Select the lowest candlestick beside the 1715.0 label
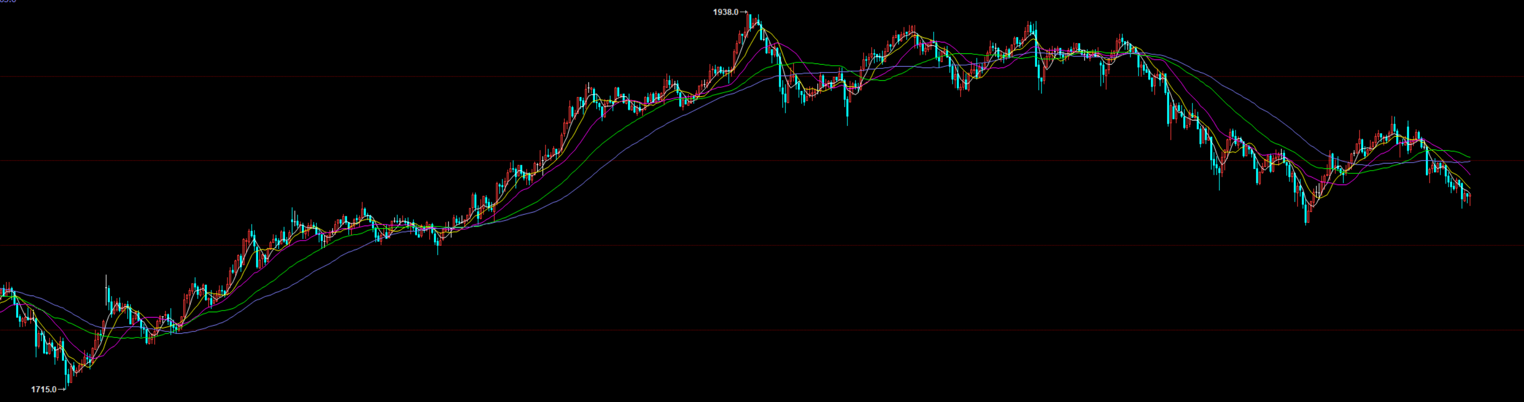 tap(66, 372)
